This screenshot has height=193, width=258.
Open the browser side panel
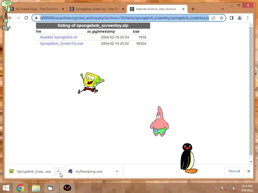232,18
